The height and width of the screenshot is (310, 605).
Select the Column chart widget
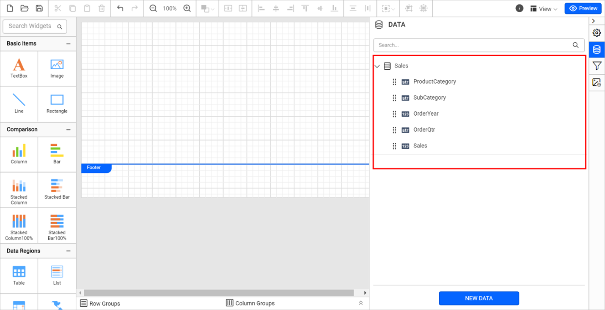point(19,154)
